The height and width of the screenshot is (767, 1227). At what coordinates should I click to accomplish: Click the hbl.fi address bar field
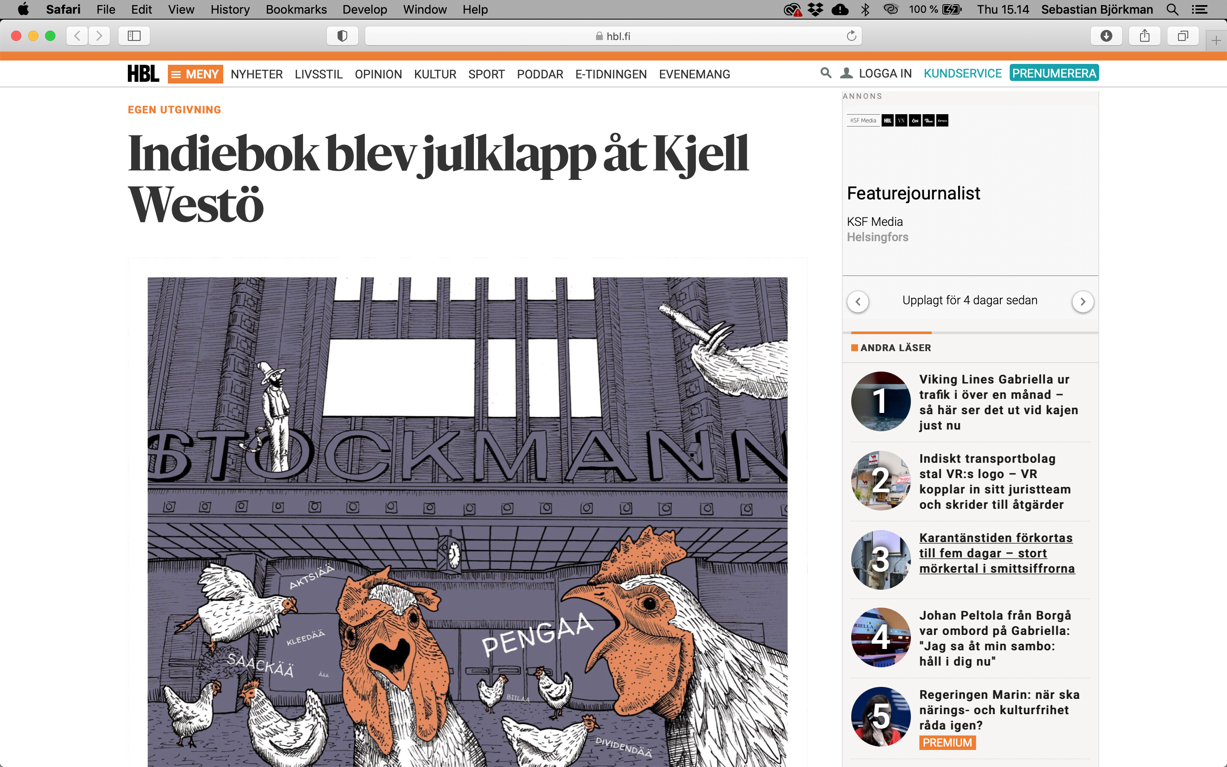point(613,36)
